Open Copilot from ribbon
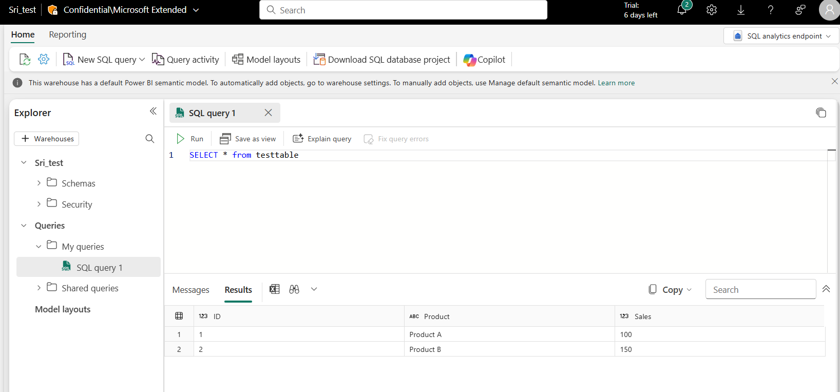Image resolution: width=840 pixels, height=392 pixels. tap(484, 60)
